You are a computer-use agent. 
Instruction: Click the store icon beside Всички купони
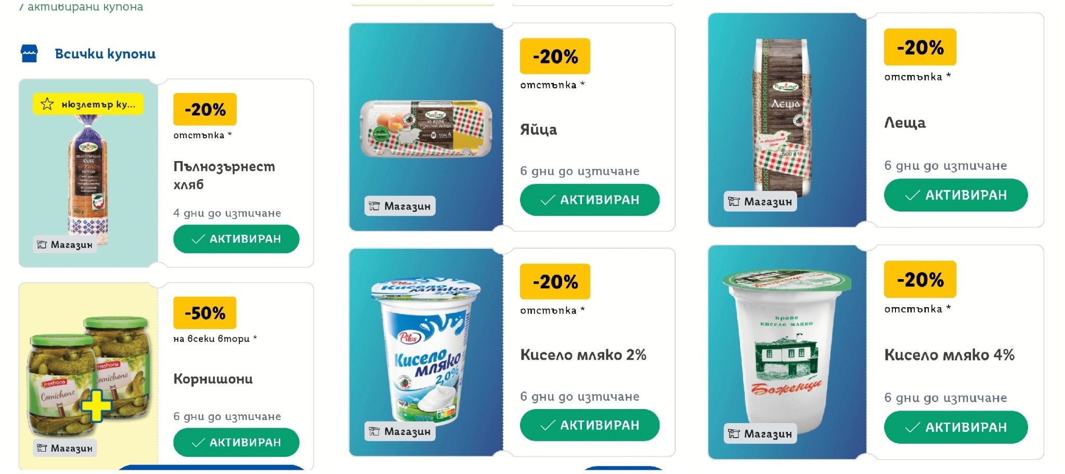point(29,54)
